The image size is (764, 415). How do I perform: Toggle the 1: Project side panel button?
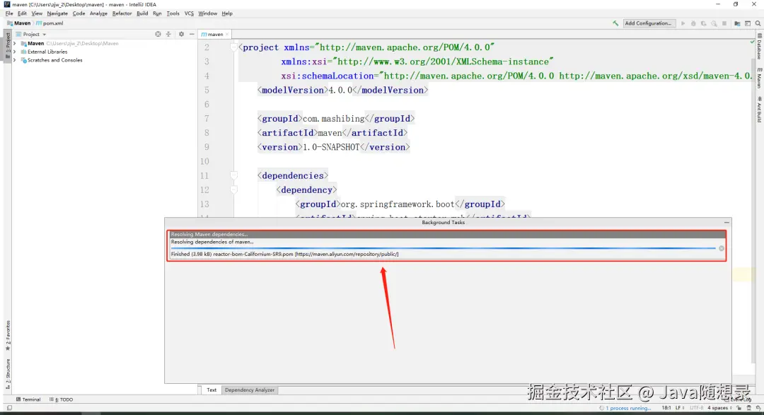coord(7,45)
